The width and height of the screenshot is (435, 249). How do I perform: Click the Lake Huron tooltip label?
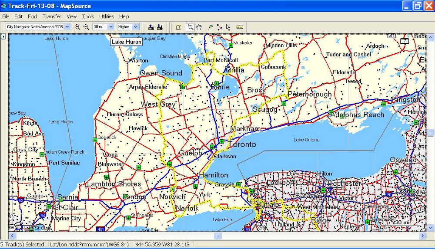[x=127, y=42]
